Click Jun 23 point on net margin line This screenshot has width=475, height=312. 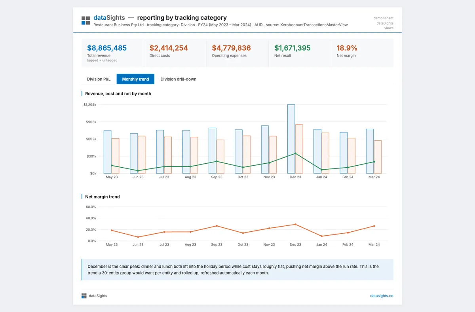click(138, 237)
